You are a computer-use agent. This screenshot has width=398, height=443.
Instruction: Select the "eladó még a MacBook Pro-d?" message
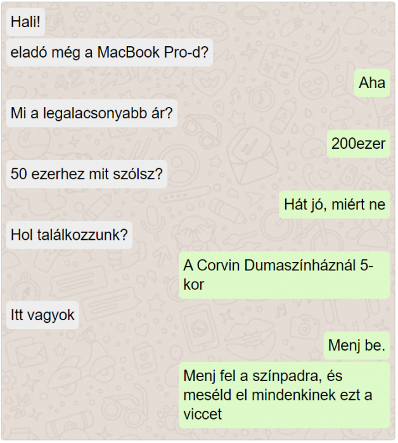(110, 53)
